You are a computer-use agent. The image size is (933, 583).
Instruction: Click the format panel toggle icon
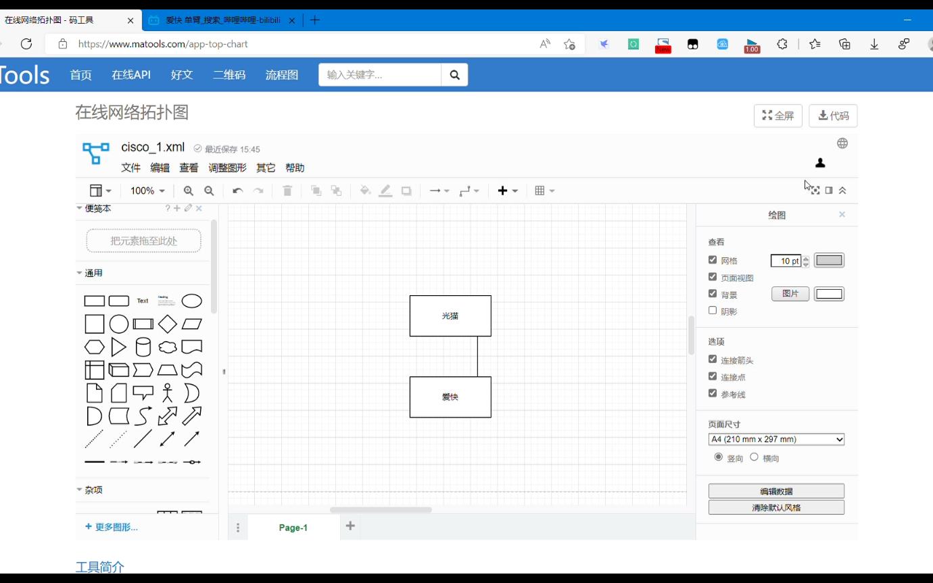click(x=829, y=191)
